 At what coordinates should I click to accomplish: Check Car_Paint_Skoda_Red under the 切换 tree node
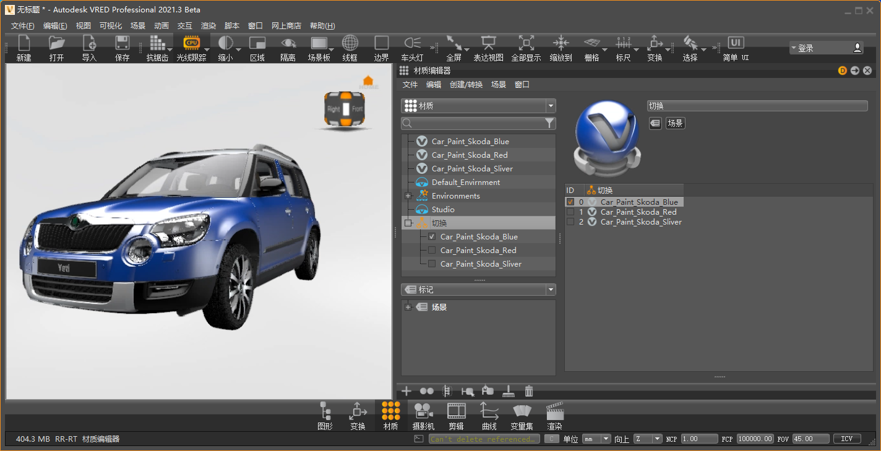(x=432, y=251)
